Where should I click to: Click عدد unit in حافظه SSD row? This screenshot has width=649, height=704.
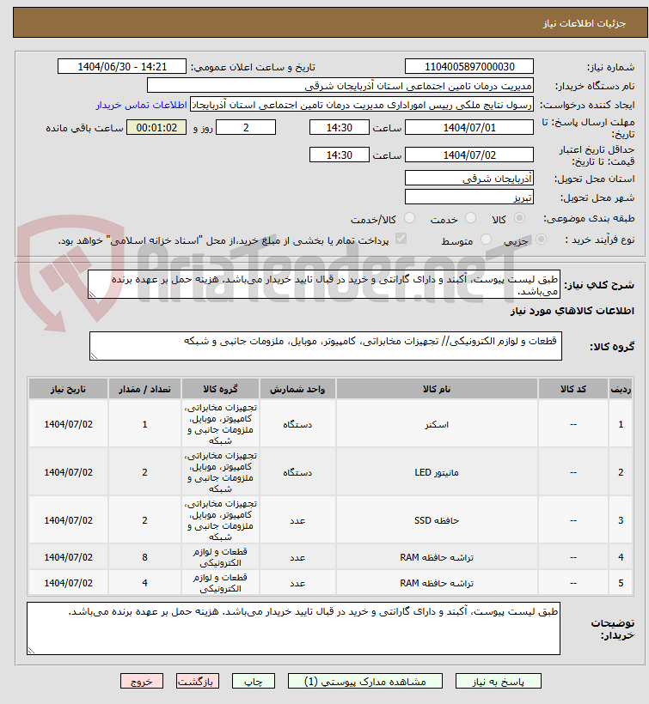click(x=297, y=520)
